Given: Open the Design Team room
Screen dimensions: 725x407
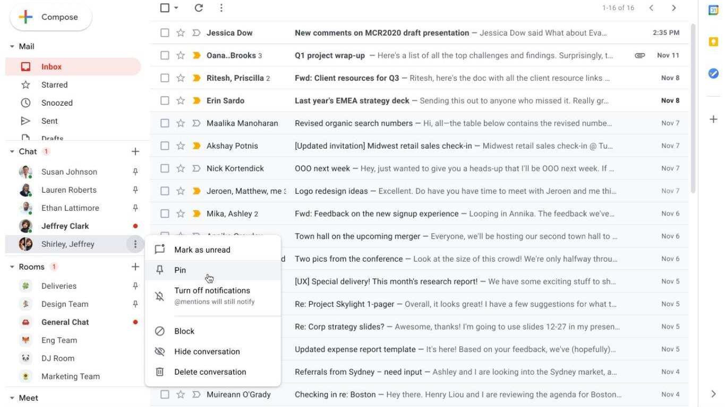Looking at the screenshot, I should pos(65,304).
